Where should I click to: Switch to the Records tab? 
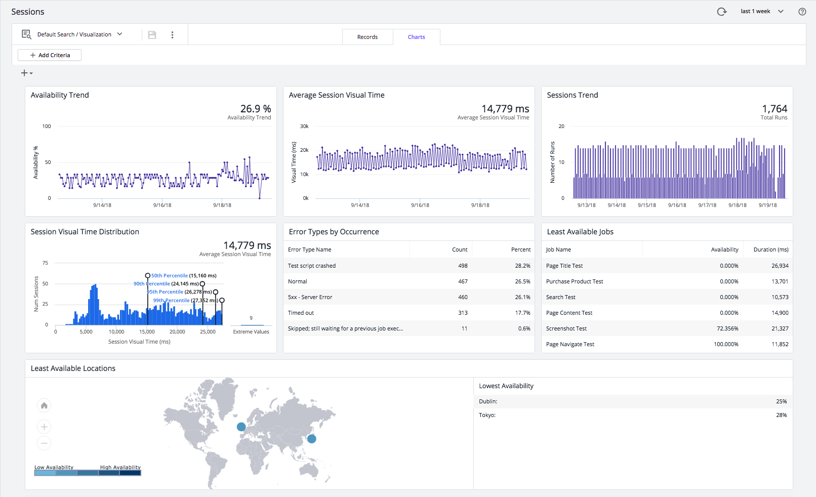368,37
